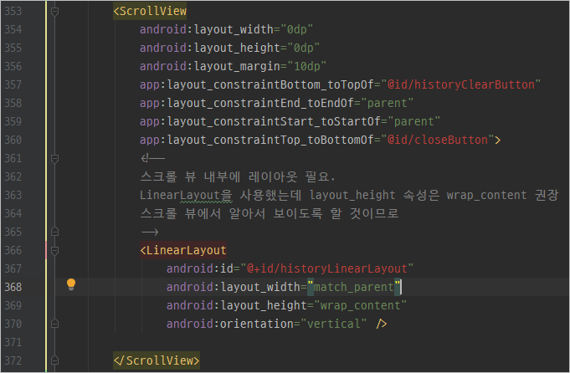Click the "@id/closeButton" reference value
The height and width of the screenshot is (373, 570).
(x=437, y=140)
